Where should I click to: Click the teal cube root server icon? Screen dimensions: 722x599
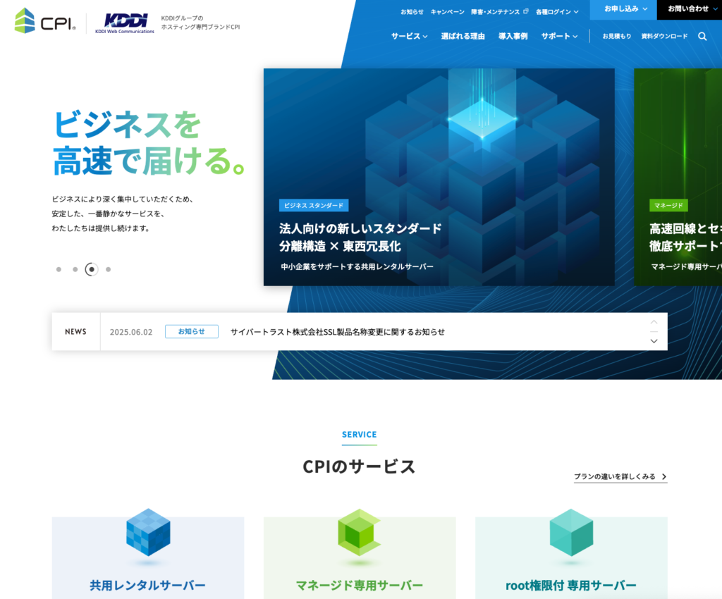(x=571, y=533)
